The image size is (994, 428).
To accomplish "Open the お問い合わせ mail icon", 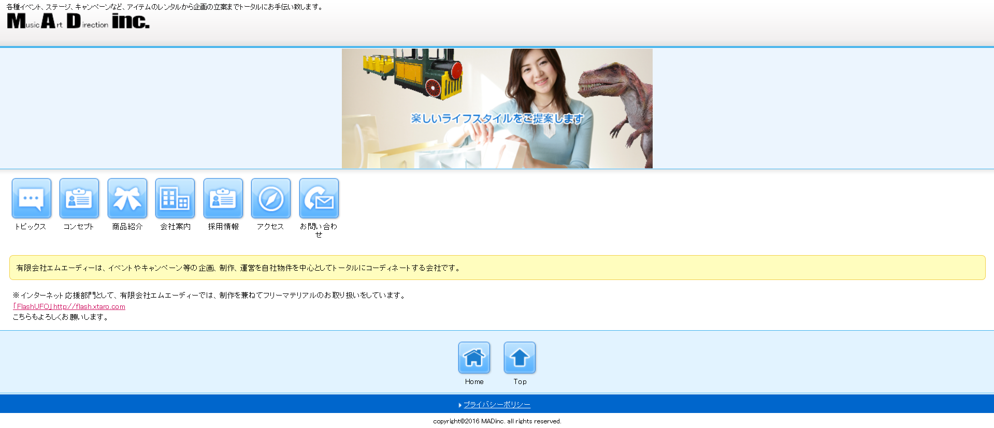I will [x=319, y=198].
